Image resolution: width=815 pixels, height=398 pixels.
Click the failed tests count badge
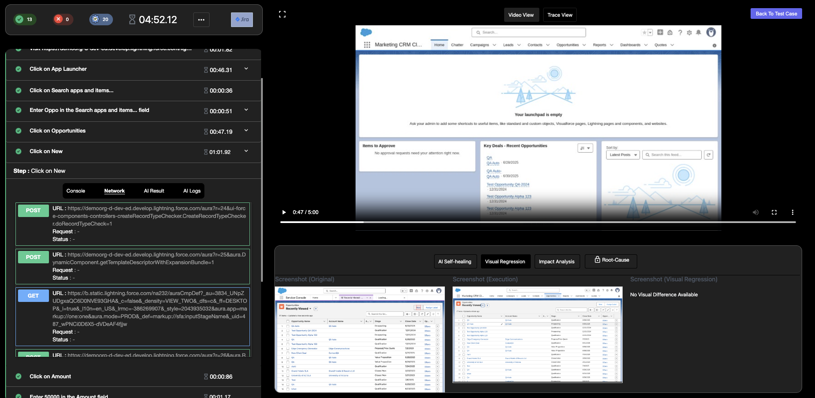(x=63, y=19)
